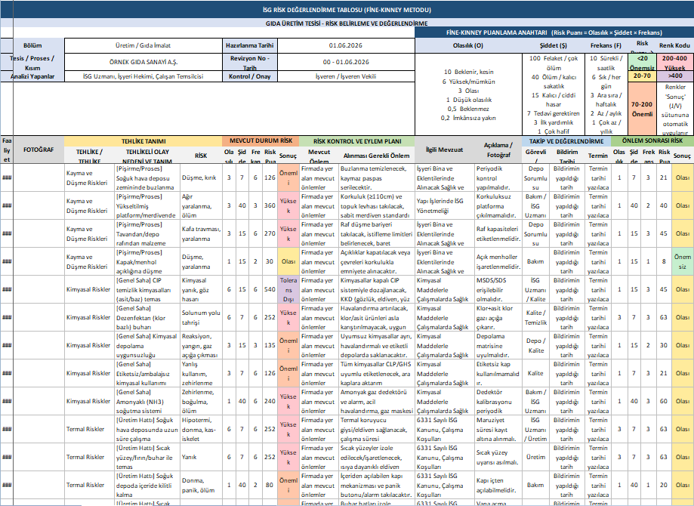Click the 'Üretim' responsible cell

[x=535, y=456]
